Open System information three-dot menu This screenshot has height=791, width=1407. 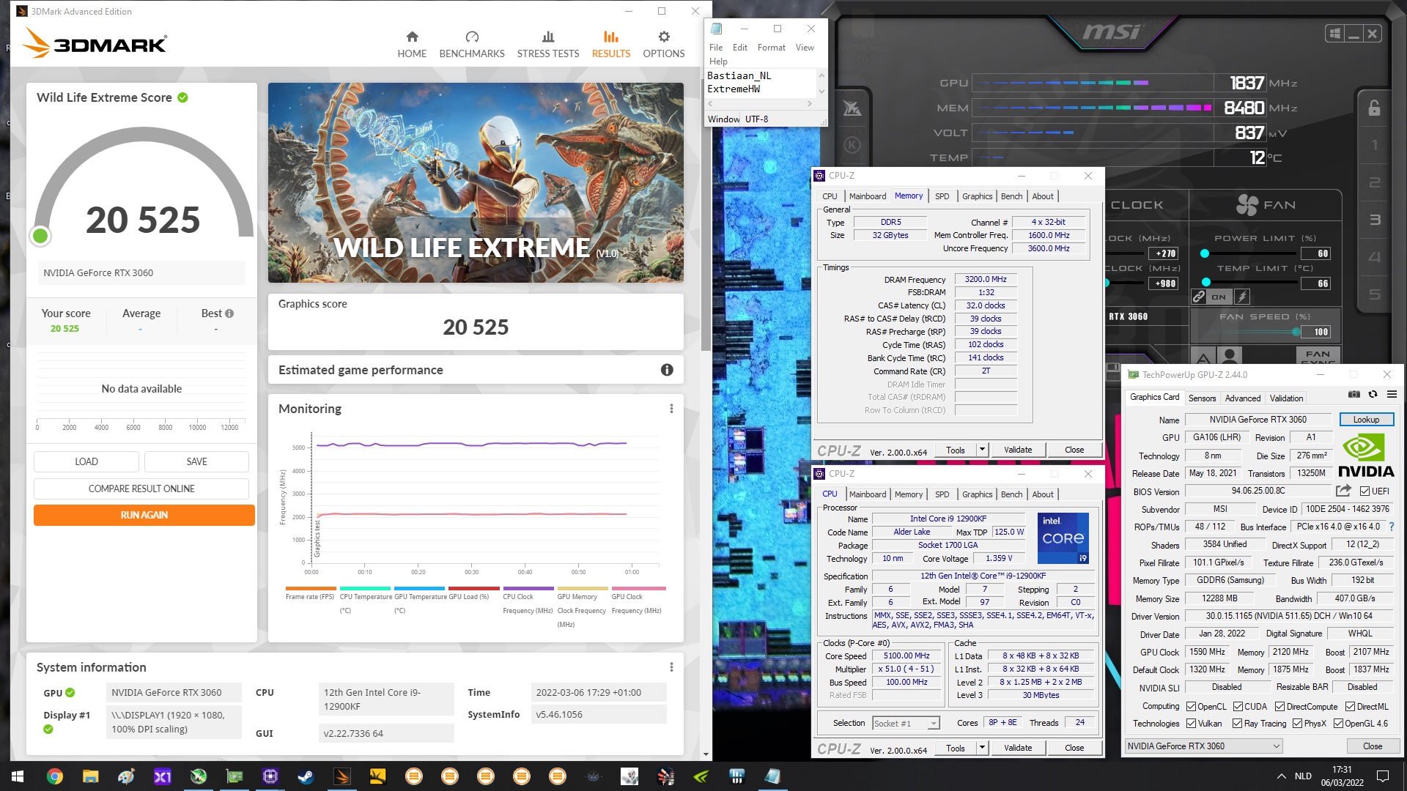(x=671, y=667)
